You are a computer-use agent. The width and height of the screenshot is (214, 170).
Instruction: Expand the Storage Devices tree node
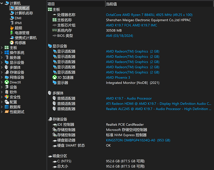pyautogui.click(x=2, y=72)
